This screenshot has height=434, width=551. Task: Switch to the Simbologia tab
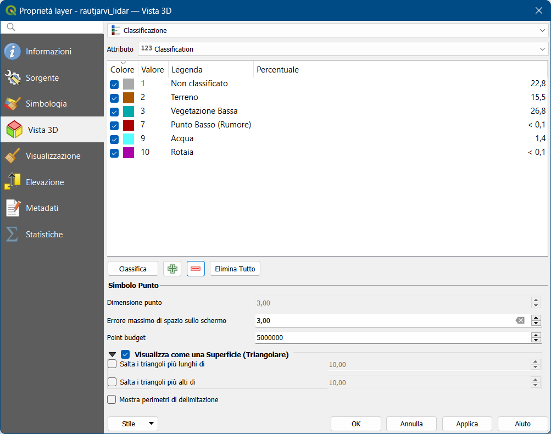(x=52, y=104)
